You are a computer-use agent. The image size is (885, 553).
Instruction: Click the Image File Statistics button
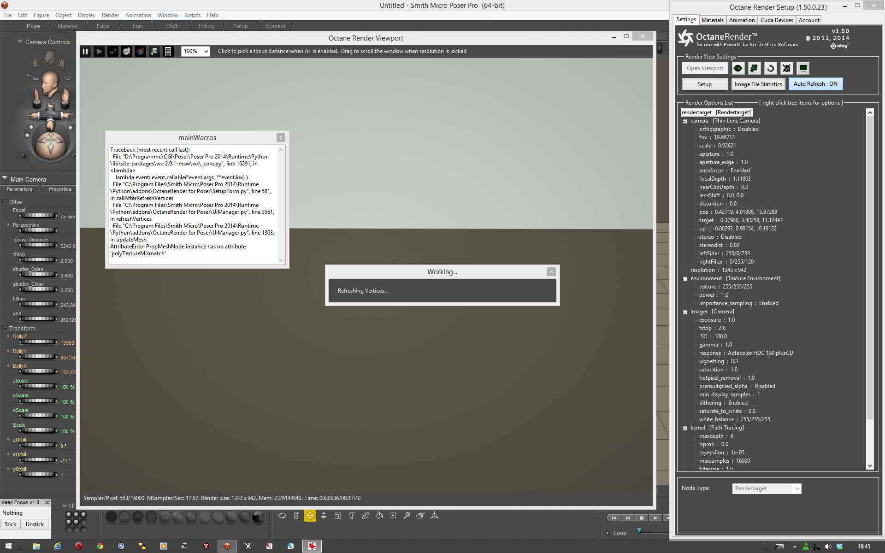coord(758,84)
